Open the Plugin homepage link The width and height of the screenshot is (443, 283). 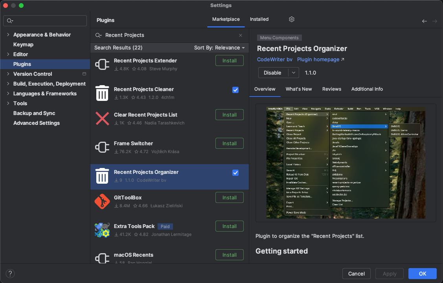tap(320, 60)
